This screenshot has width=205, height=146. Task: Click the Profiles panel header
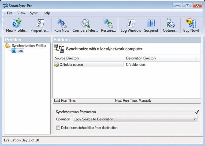(27, 40)
